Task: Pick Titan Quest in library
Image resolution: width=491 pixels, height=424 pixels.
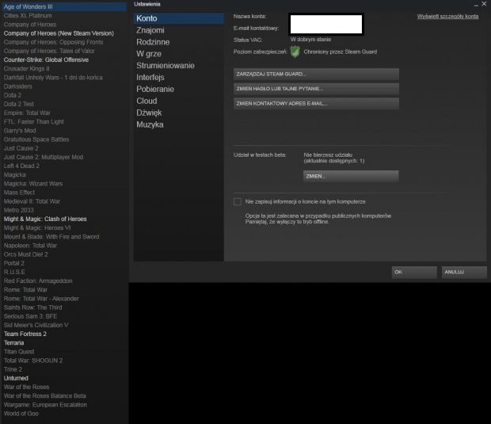Action: pyautogui.click(x=19, y=352)
